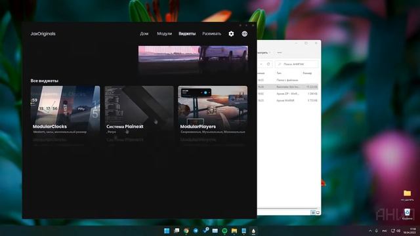Viewport: 420px width, 236px height.
Task: Switch the РУС input language
Action: click(x=385, y=231)
